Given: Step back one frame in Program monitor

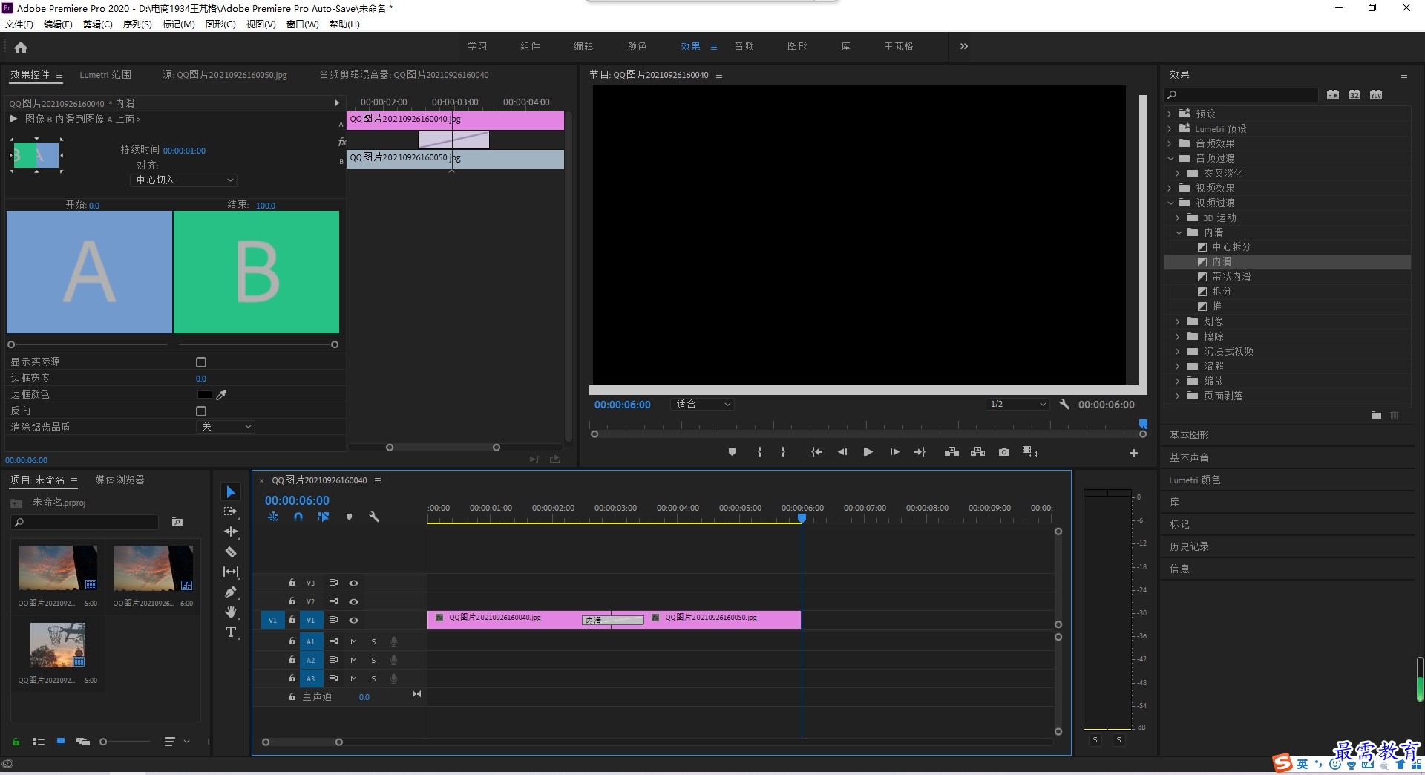Looking at the screenshot, I should (x=842, y=452).
